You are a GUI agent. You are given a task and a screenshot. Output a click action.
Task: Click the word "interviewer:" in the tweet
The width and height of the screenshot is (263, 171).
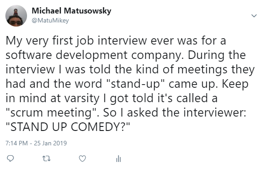214,112
